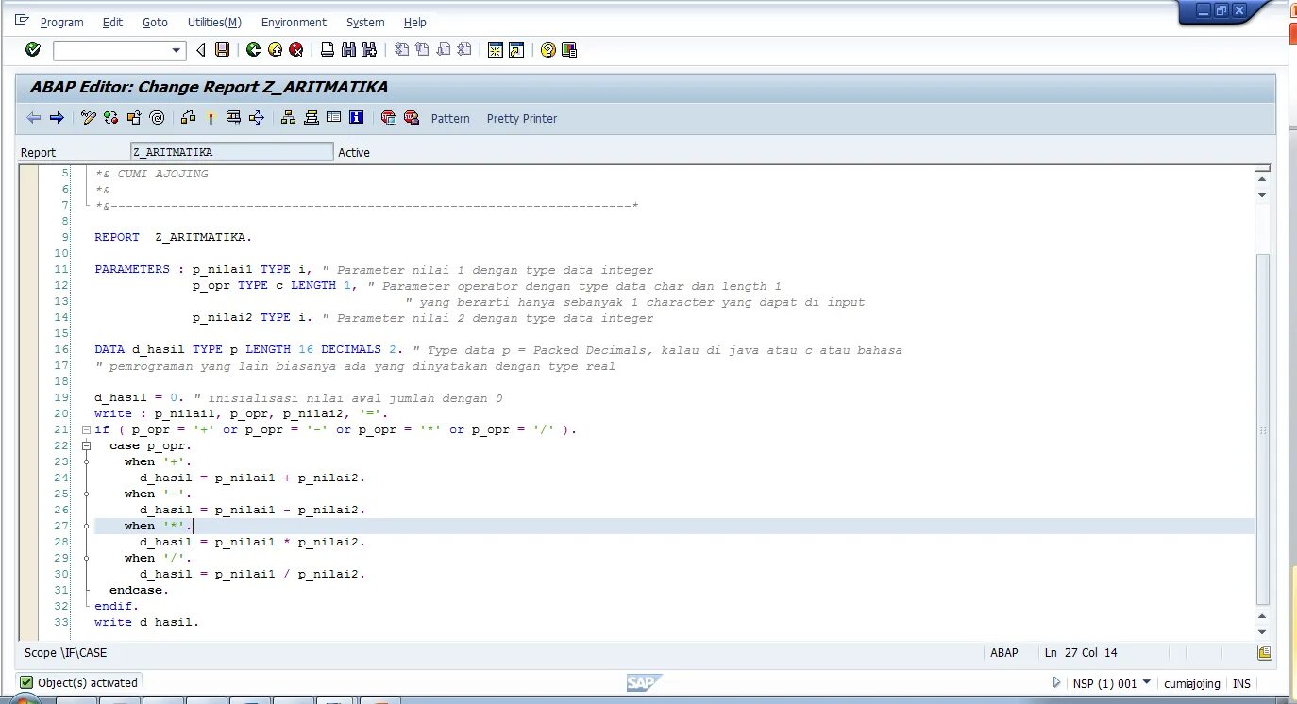Click the 'cumiajojing' user field in status bar
The height and width of the screenshot is (704, 1297).
pyautogui.click(x=1191, y=683)
